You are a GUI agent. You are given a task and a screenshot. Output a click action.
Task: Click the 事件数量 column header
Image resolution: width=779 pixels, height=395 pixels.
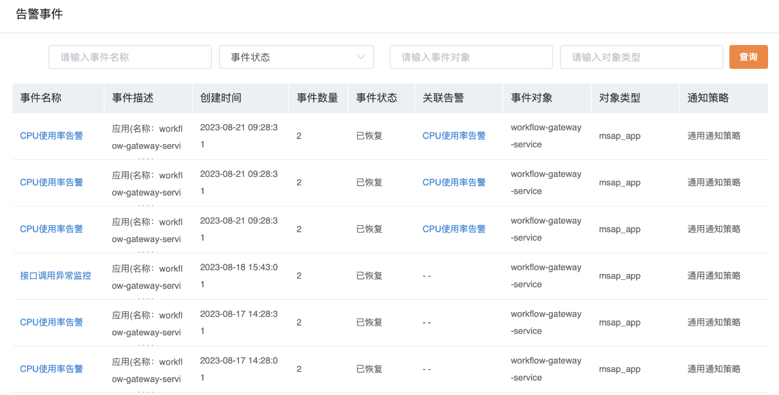[x=317, y=98]
